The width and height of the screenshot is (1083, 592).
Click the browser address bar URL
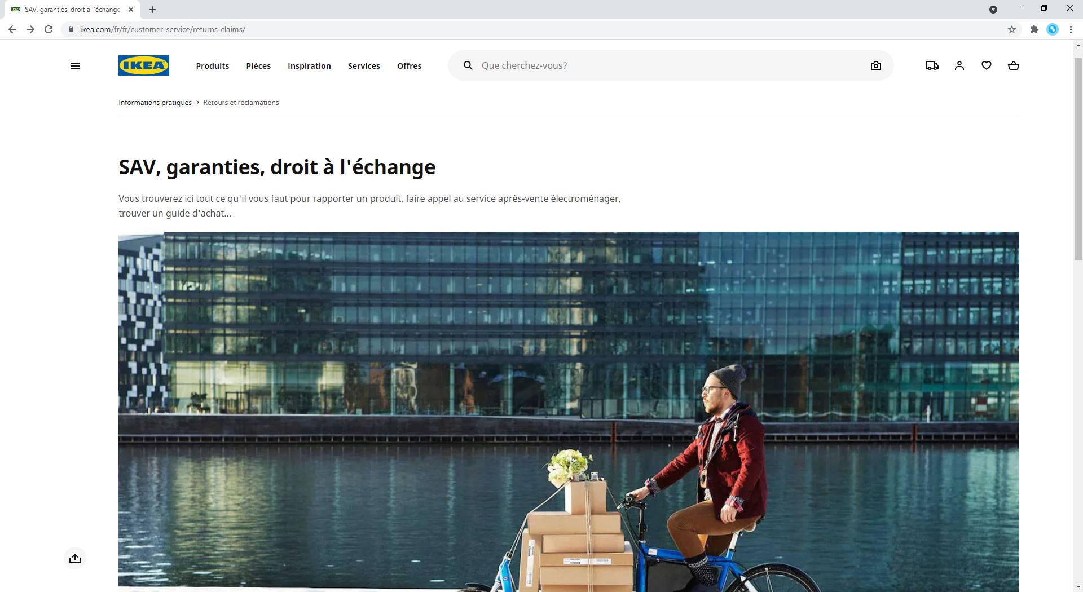(x=162, y=29)
